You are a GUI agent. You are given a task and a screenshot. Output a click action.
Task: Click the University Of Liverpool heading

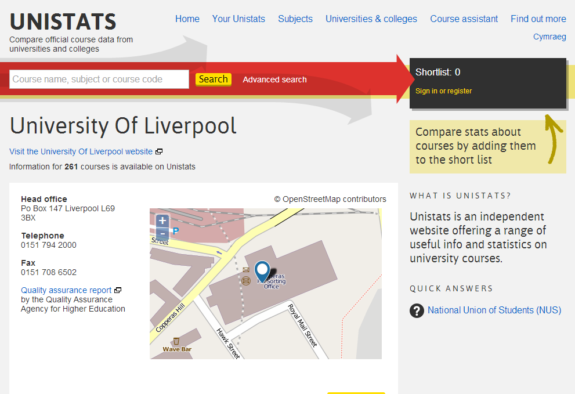(123, 126)
